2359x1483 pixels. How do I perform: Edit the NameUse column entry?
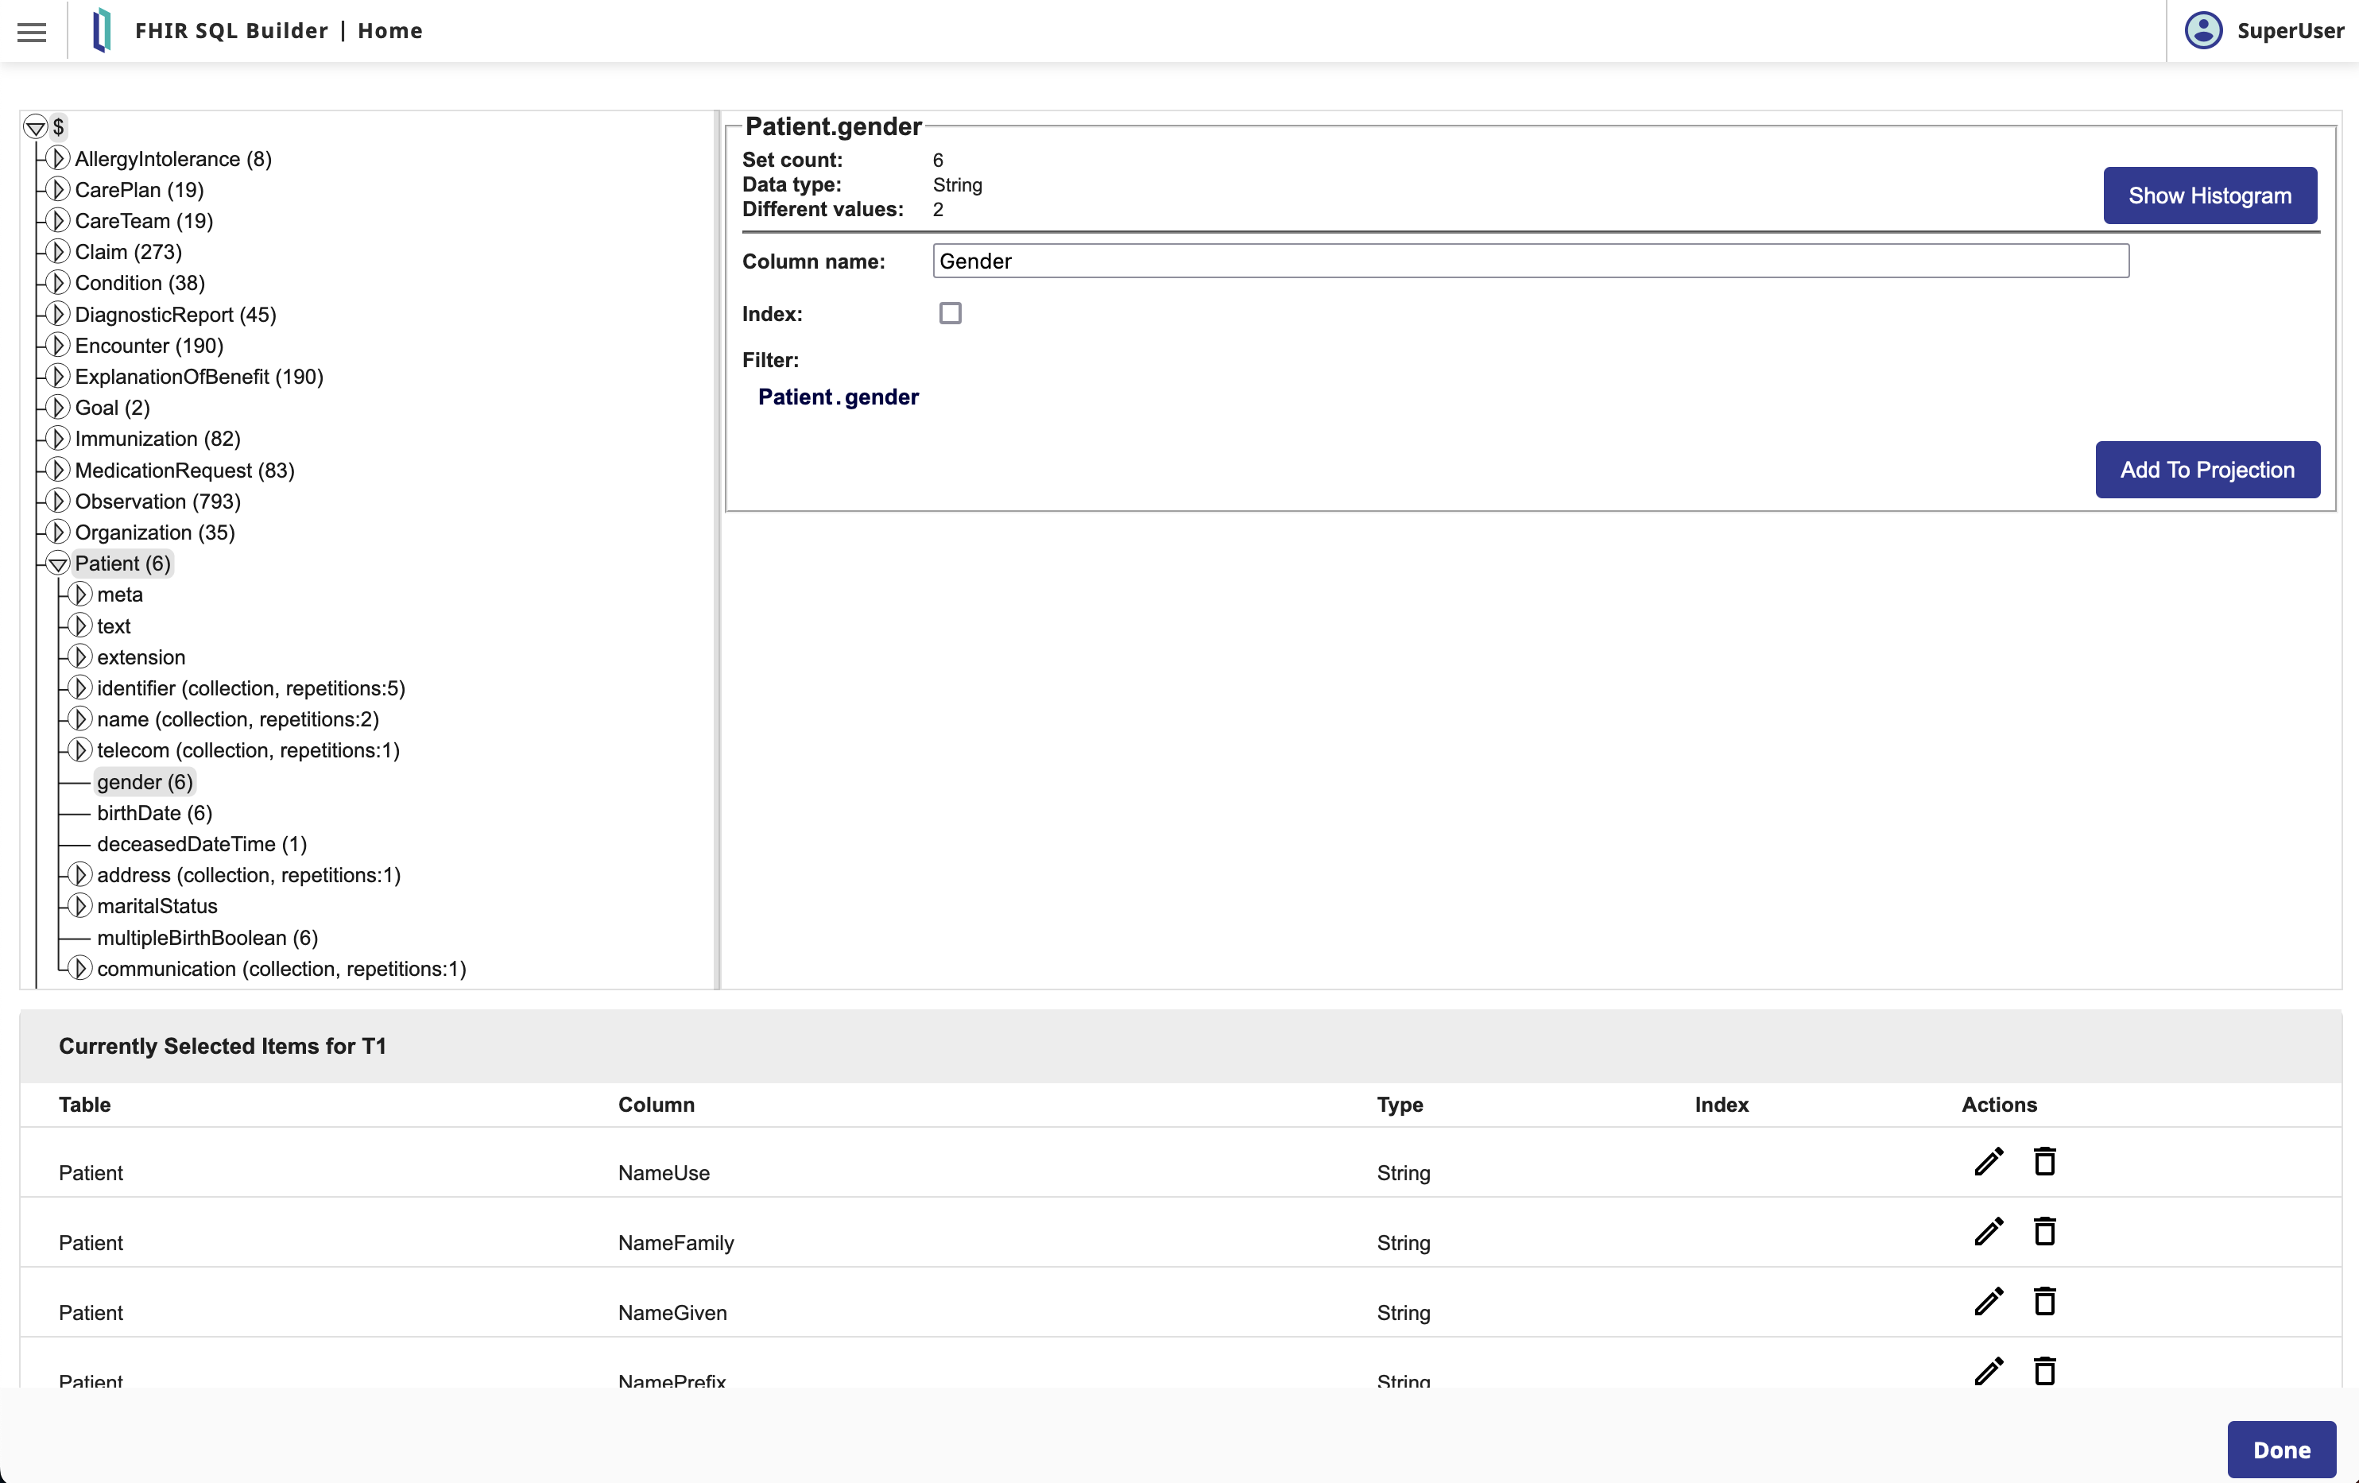point(1988,1162)
